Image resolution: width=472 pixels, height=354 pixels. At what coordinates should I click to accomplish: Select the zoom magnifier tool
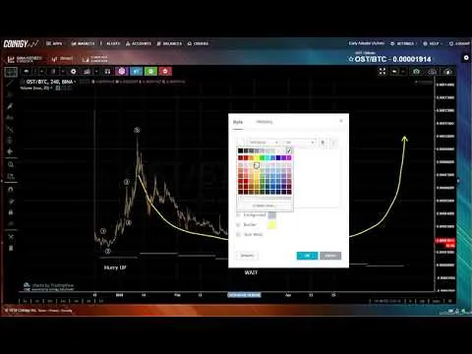11,164
